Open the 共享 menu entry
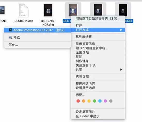142x122 pixels. click(x=98, y=70)
